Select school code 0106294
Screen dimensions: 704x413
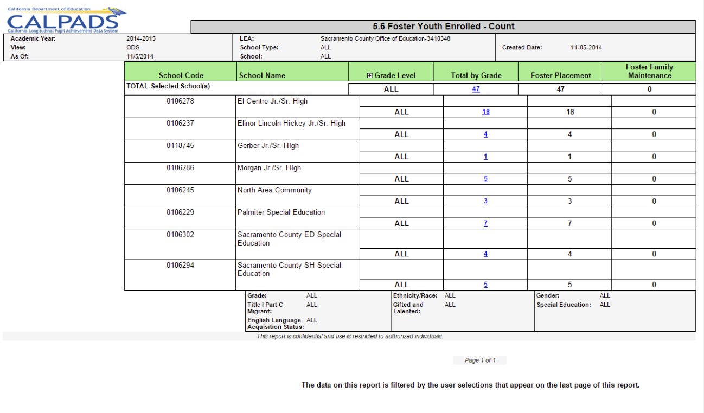[x=180, y=265]
